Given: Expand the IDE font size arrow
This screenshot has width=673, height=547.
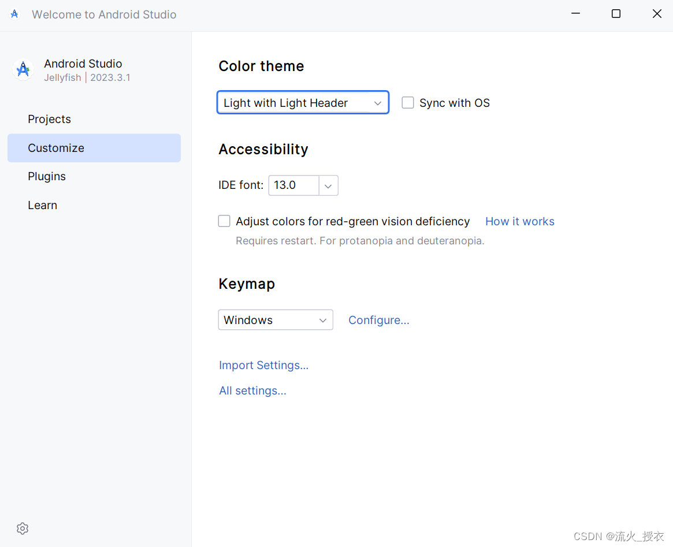Looking at the screenshot, I should point(328,185).
